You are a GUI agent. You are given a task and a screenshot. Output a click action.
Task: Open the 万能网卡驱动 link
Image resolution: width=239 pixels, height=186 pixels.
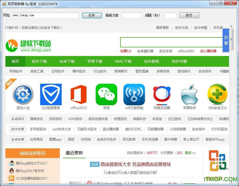pyautogui.click(x=87, y=129)
